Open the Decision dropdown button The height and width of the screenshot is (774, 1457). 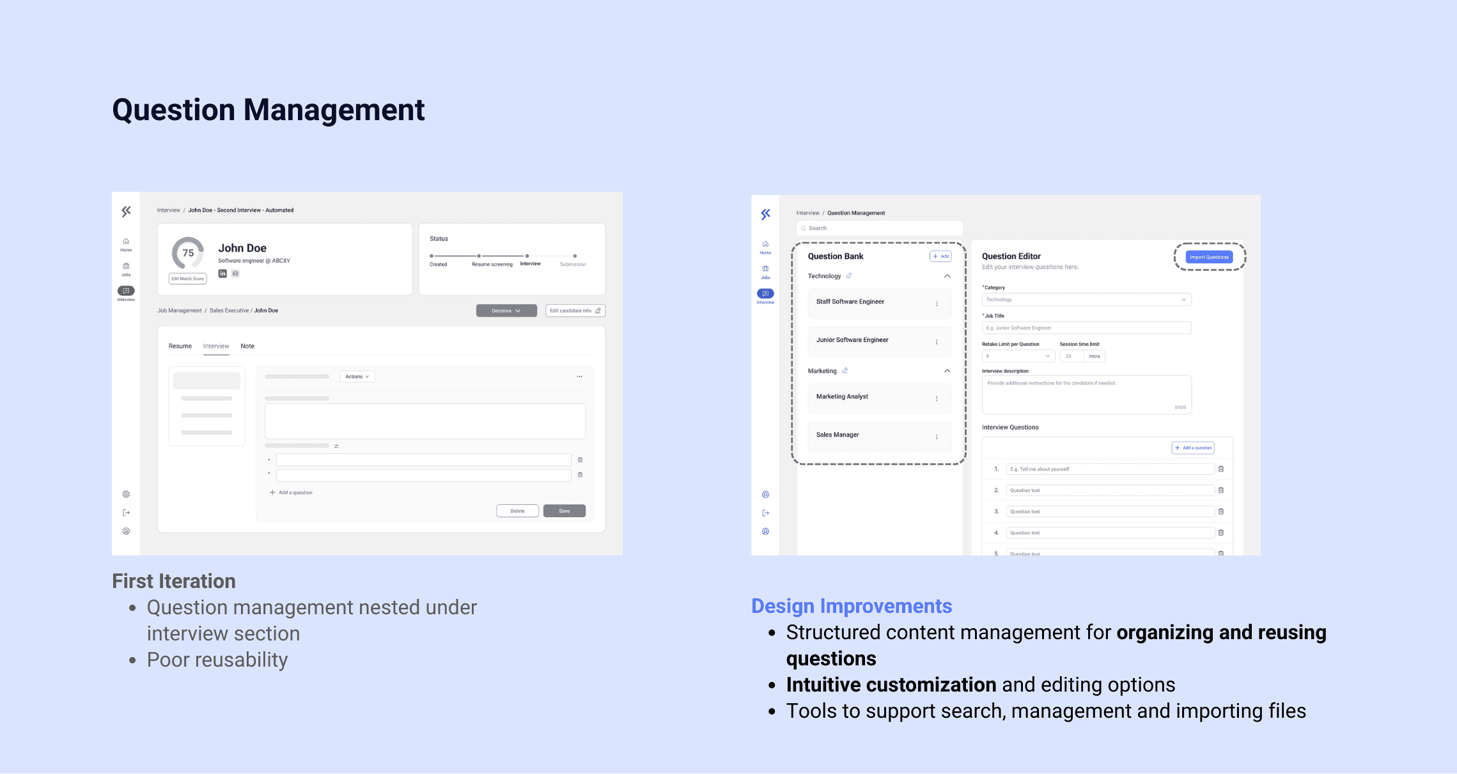point(506,311)
